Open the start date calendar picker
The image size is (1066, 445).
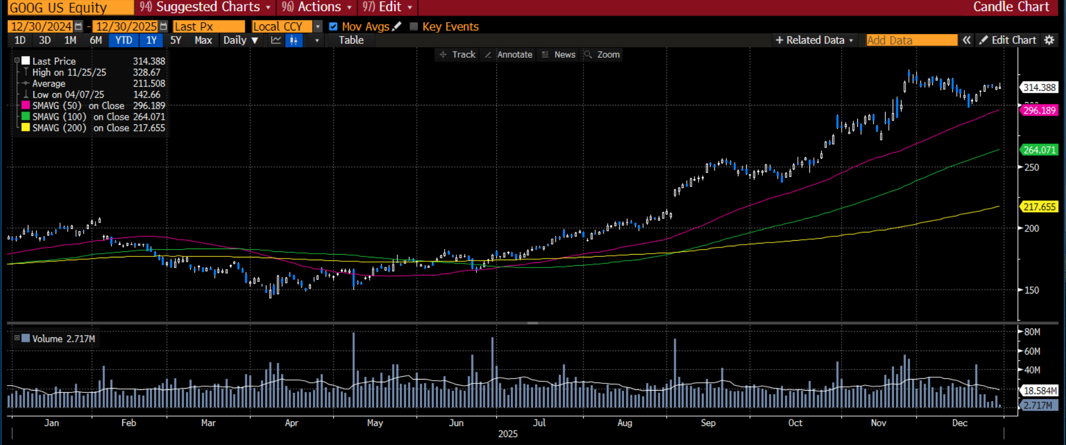tap(78, 27)
